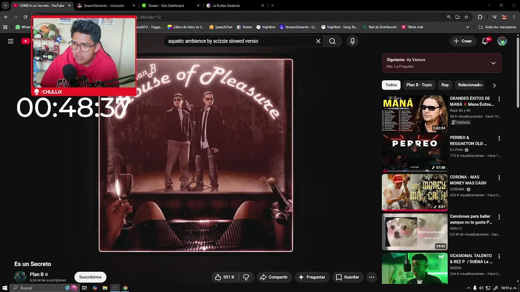Reload the page with refresh icon

tap(25, 17)
